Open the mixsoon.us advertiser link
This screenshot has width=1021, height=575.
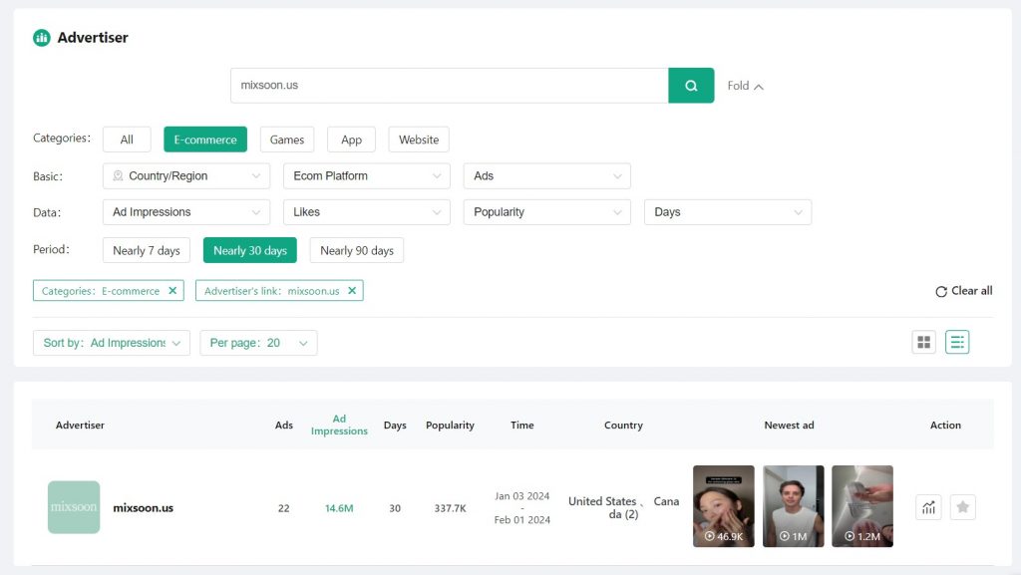pos(144,506)
